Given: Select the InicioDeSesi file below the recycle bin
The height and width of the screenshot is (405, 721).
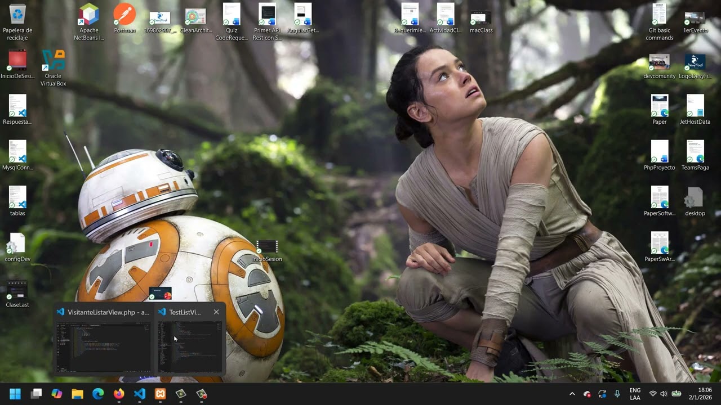Looking at the screenshot, I should point(17,64).
